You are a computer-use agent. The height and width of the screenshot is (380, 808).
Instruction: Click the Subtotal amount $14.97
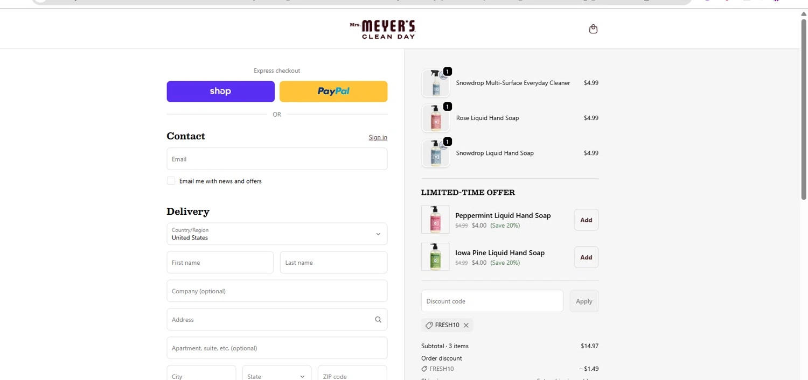pyautogui.click(x=589, y=346)
